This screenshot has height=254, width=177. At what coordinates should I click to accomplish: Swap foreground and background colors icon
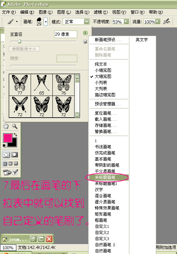pyautogui.click(x=15, y=135)
